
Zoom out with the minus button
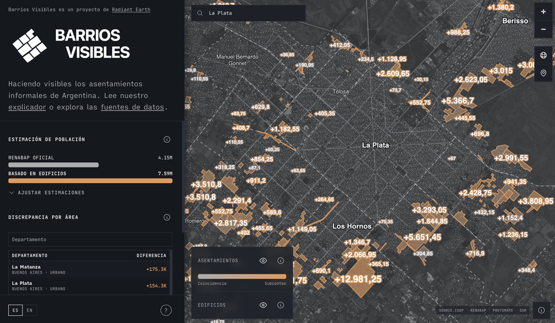click(543, 29)
